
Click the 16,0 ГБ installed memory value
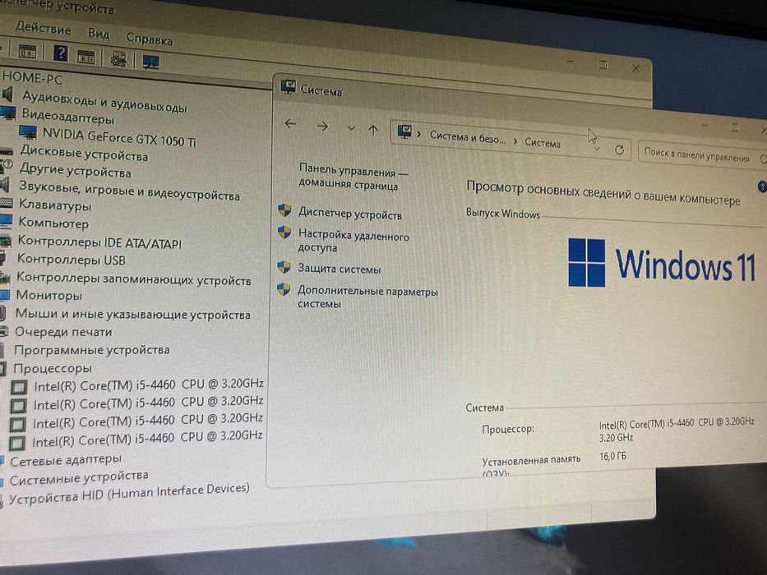(x=612, y=456)
